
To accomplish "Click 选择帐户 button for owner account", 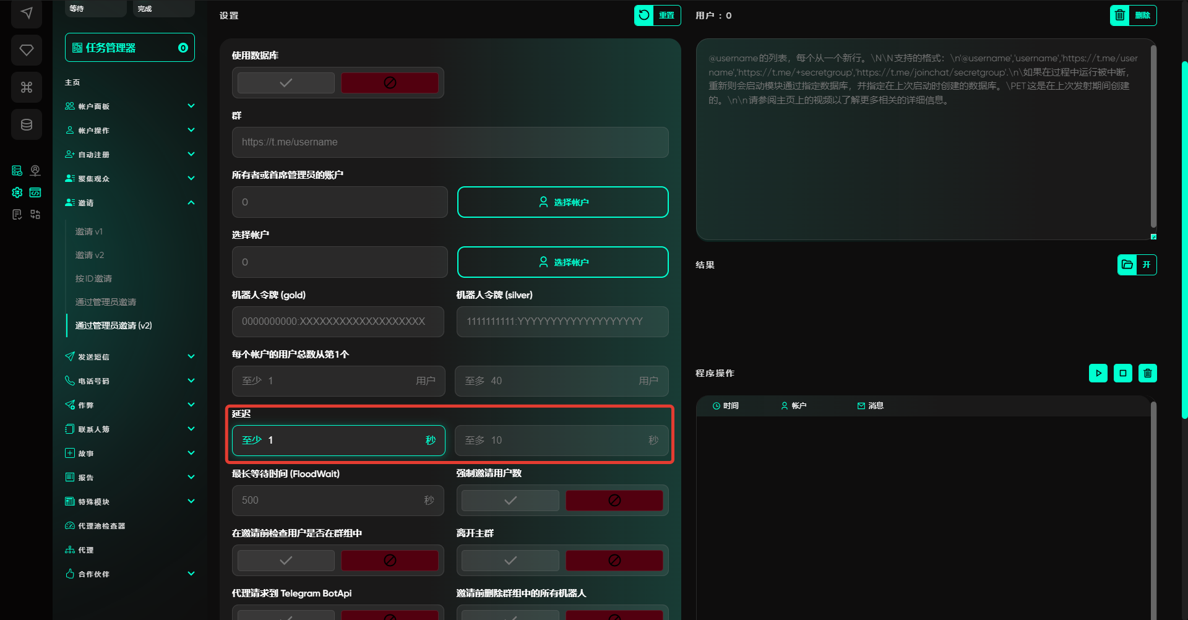I will (562, 202).
